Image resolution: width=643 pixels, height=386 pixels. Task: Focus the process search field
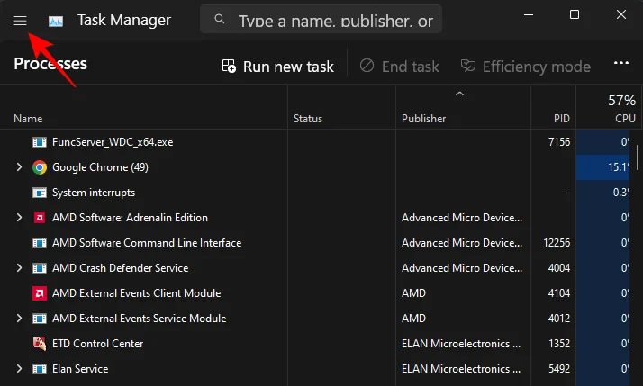321,19
